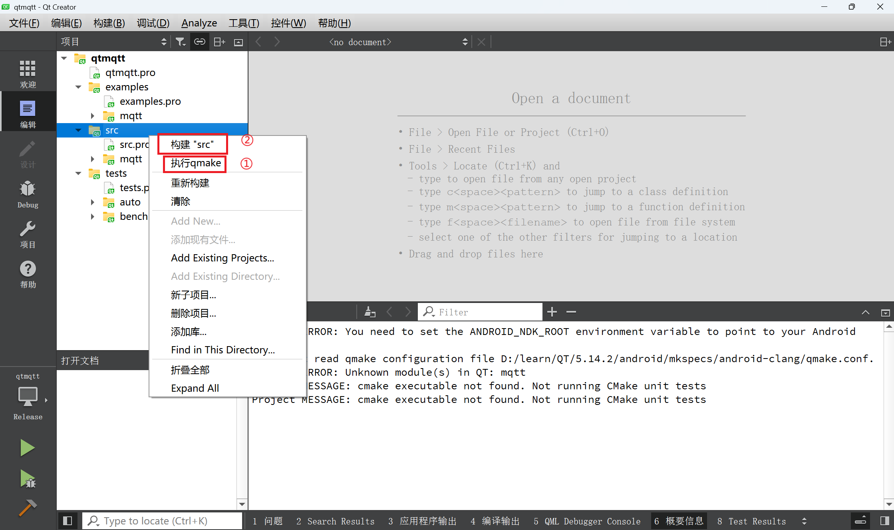Build project with the hammer icon
The image size is (894, 530).
click(x=27, y=508)
